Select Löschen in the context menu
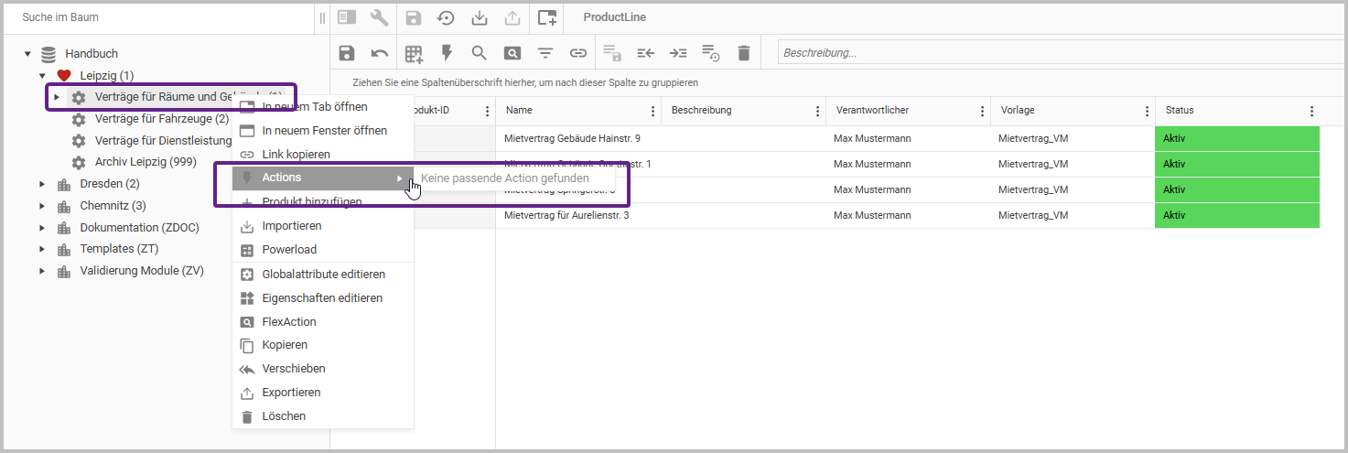Image resolution: width=1348 pixels, height=453 pixels. (x=284, y=416)
